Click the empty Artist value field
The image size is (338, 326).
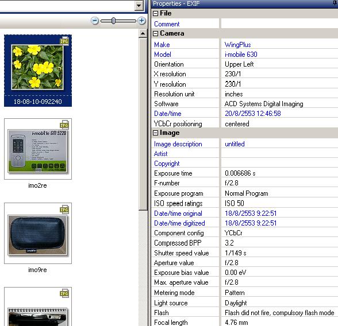tap(279, 154)
